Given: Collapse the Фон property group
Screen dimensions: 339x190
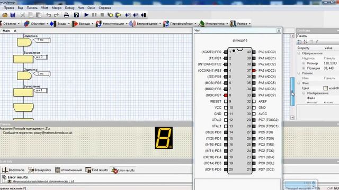Looking at the screenshot, I should 299,83.
